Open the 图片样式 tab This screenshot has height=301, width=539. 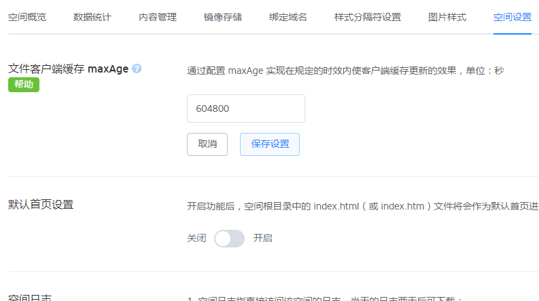[447, 17]
